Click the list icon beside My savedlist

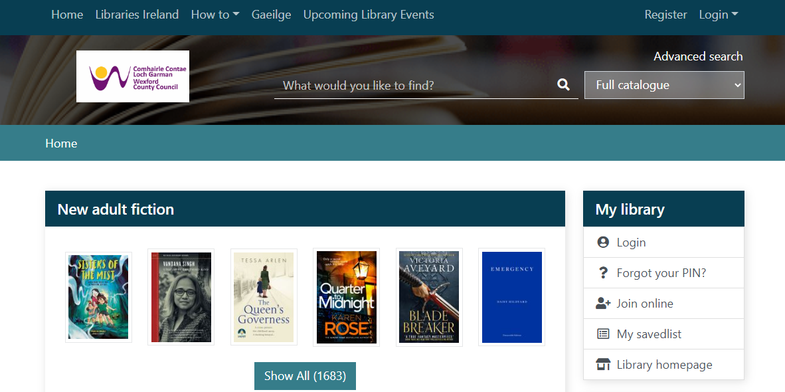603,334
